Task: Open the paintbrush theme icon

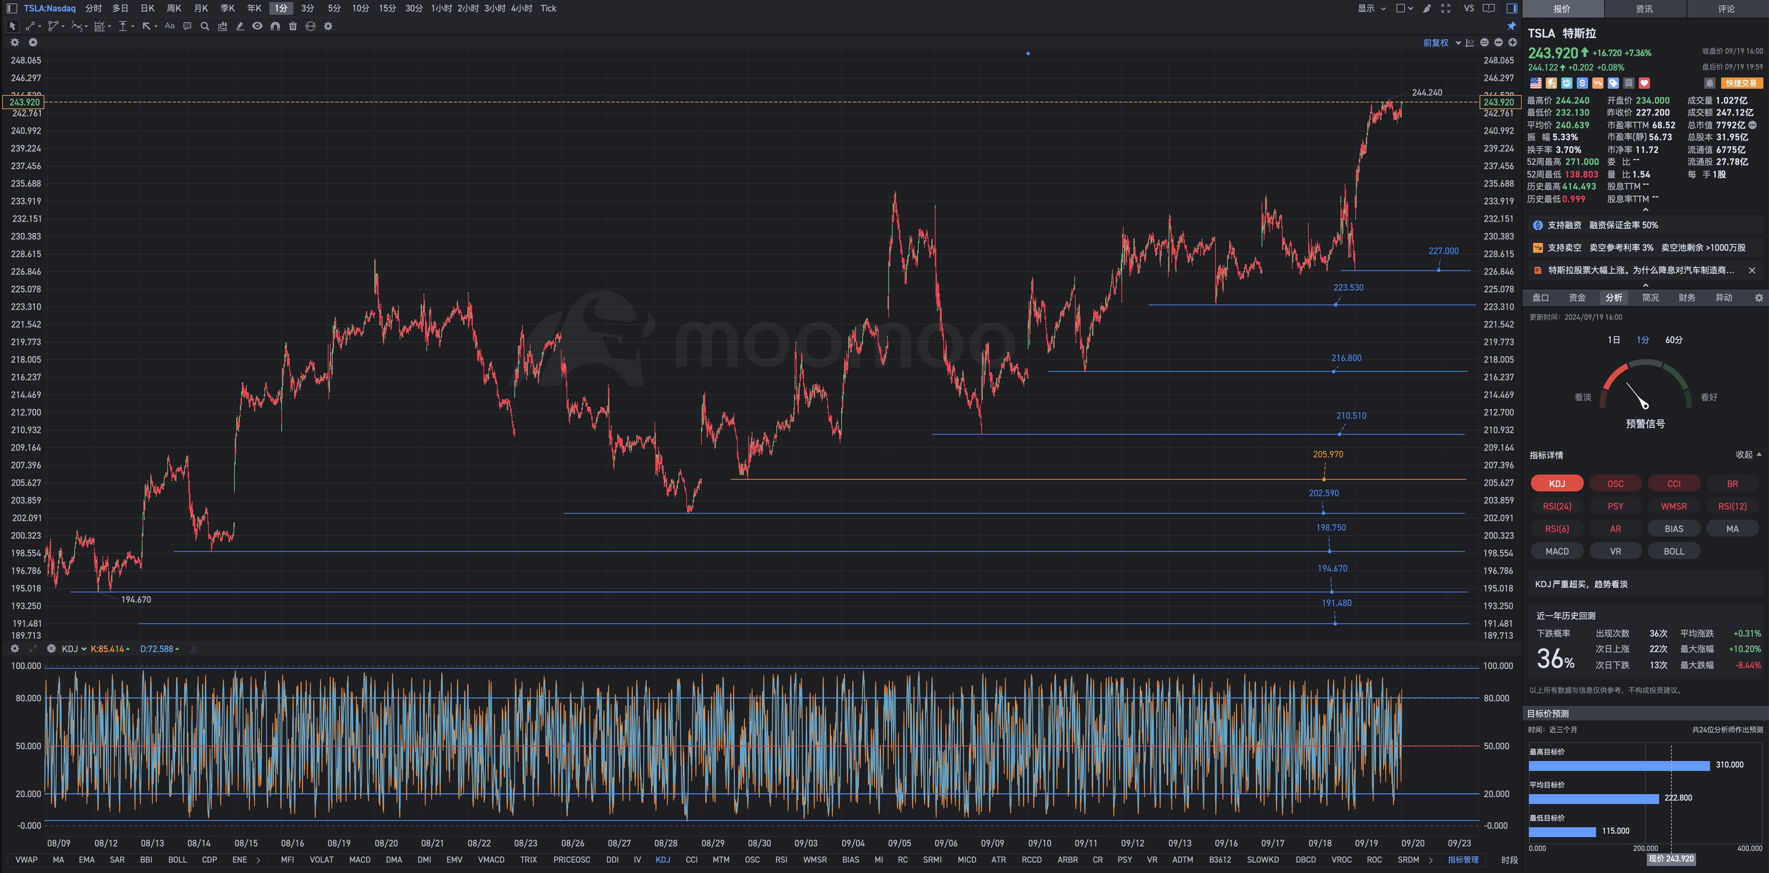Action: pyautogui.click(x=1427, y=8)
